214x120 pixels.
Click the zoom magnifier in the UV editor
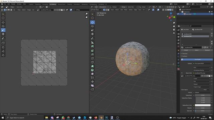tap(86, 14)
